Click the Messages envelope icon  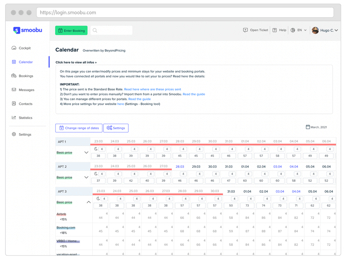click(14, 89)
